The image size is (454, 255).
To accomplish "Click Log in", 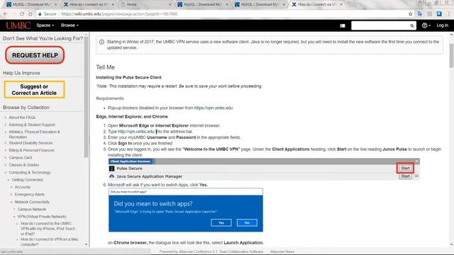I will [442, 25].
